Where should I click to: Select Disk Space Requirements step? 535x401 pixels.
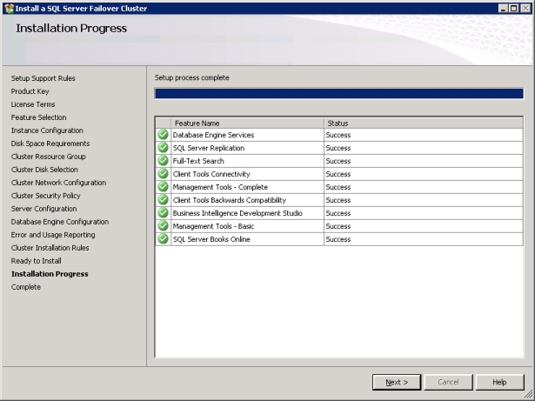50,144
